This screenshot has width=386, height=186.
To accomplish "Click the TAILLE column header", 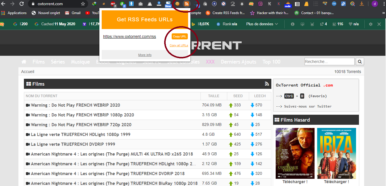I will coord(214,96).
